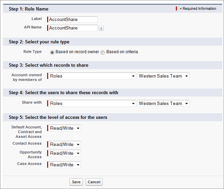The width and height of the screenshot is (224, 189).
Task: Open Western Sales Team dropdown in Step 4
Action: pyautogui.click(x=163, y=103)
